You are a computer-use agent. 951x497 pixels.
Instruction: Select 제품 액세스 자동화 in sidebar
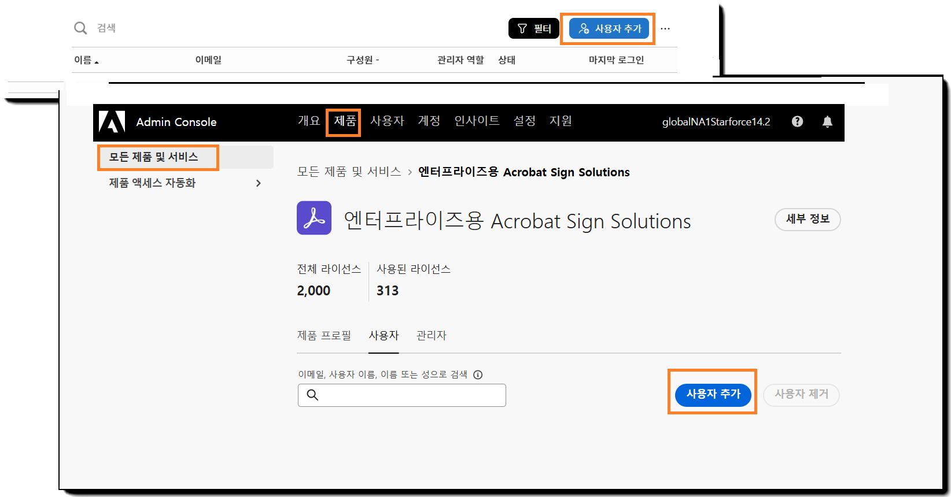click(152, 183)
